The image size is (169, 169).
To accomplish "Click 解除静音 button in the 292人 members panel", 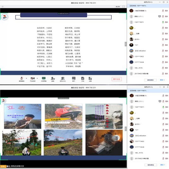I will tap(150, 80).
